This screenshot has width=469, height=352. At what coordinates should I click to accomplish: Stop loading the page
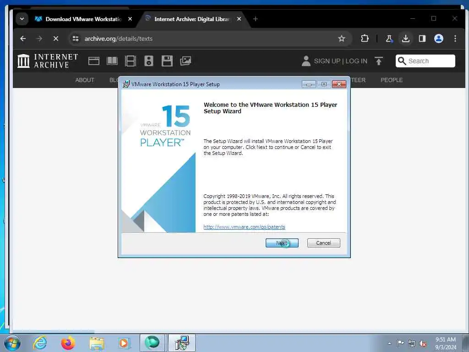(x=55, y=38)
